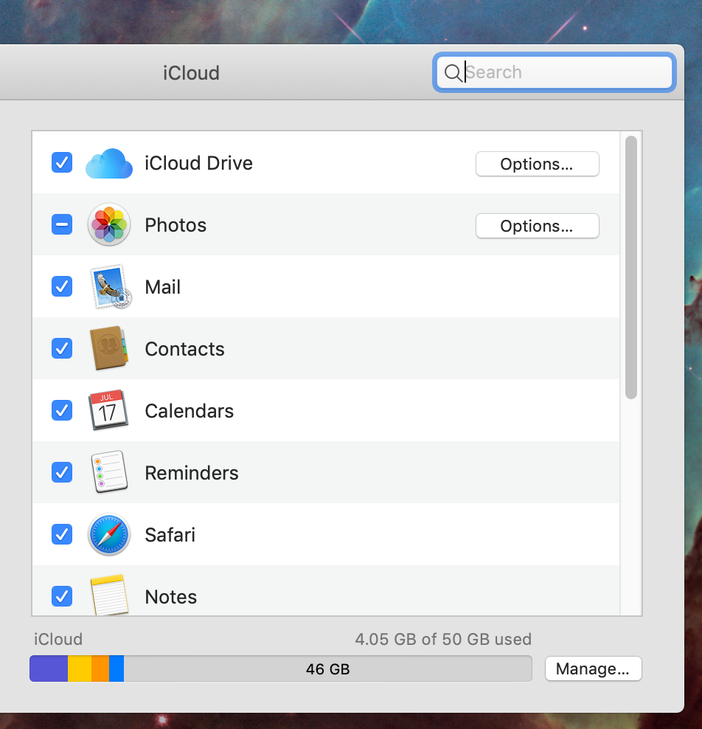Image resolution: width=702 pixels, height=729 pixels.
Task: Click the 4.05 GB of 50 GB used text
Action: coord(443,639)
